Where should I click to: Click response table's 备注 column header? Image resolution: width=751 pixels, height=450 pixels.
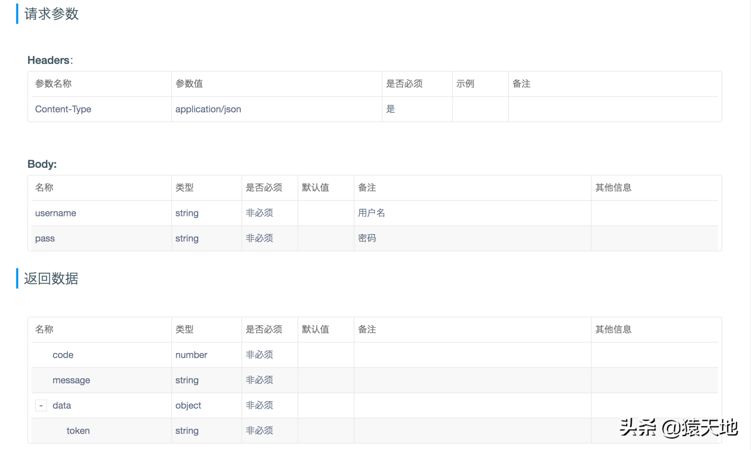coord(367,329)
